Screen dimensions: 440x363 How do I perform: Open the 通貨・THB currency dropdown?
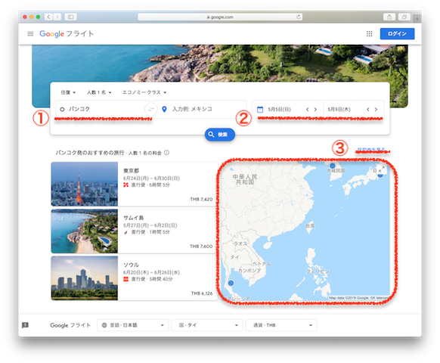pos(281,325)
